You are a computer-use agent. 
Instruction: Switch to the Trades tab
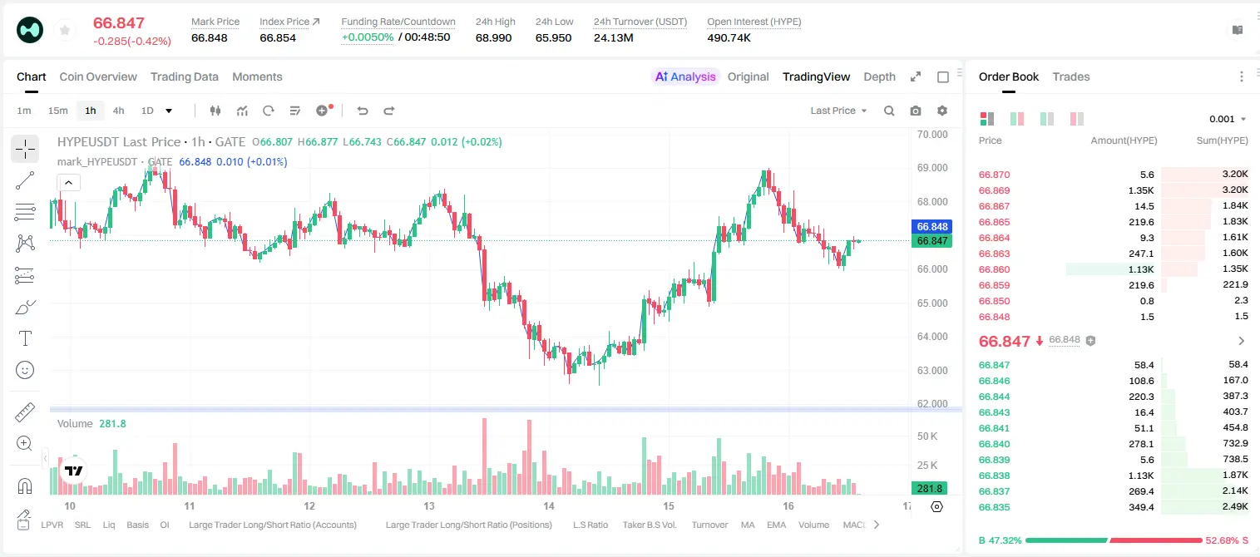pyautogui.click(x=1070, y=76)
